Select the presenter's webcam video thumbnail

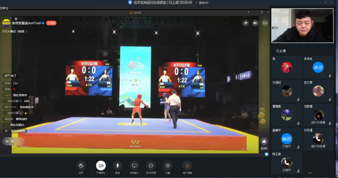[302, 25]
